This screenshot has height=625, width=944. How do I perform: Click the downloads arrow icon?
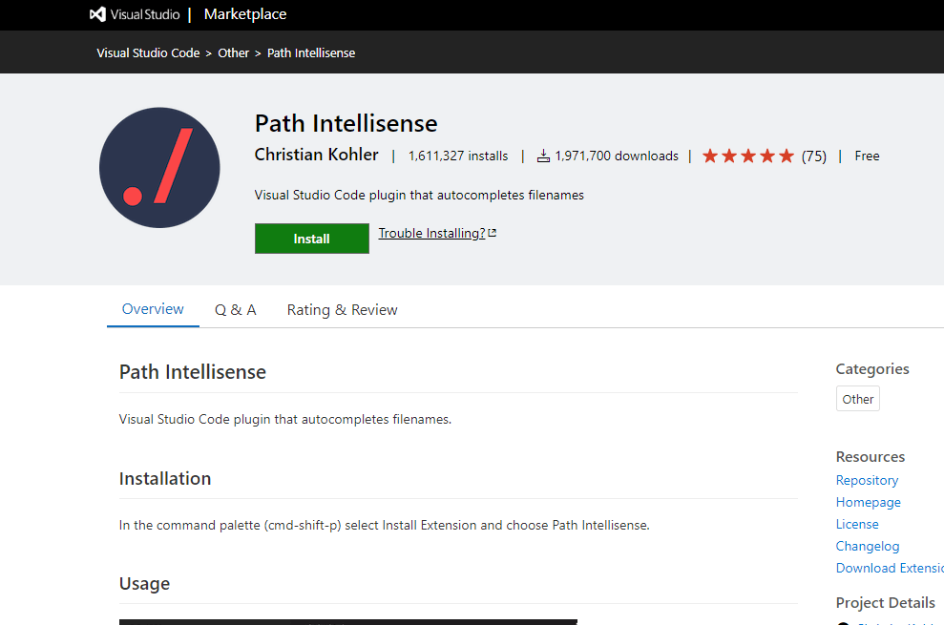point(544,156)
